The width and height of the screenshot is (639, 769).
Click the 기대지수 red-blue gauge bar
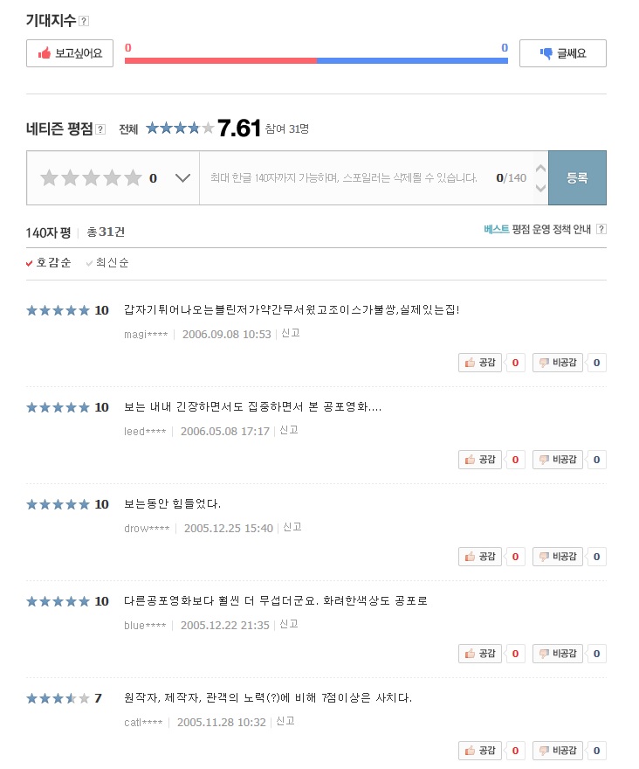point(316,60)
